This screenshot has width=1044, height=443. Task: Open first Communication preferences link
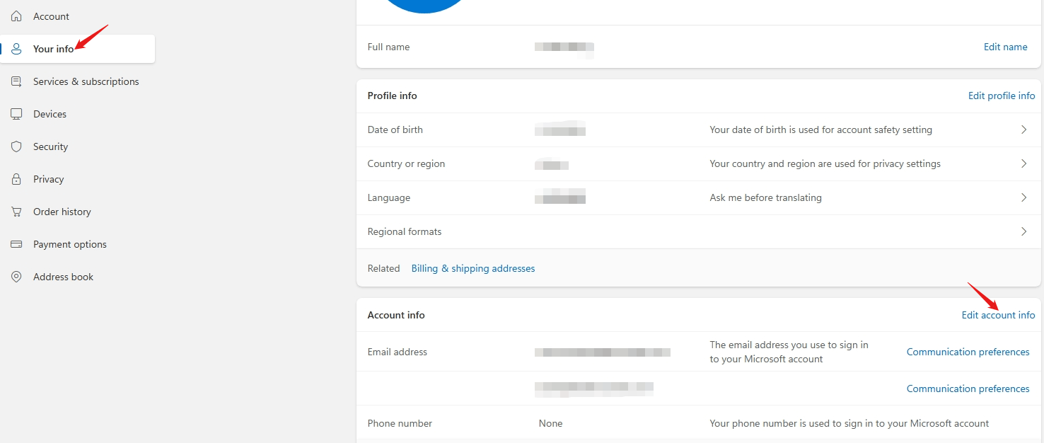point(968,352)
